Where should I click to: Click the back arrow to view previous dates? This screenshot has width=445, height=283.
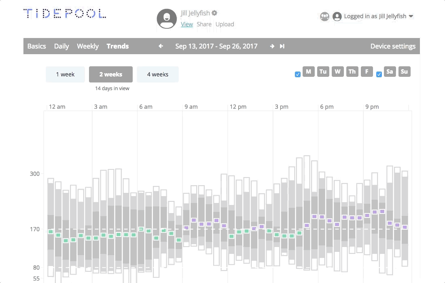click(x=161, y=46)
